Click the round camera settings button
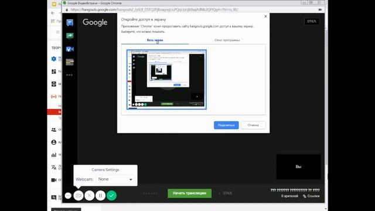 tap(79, 196)
